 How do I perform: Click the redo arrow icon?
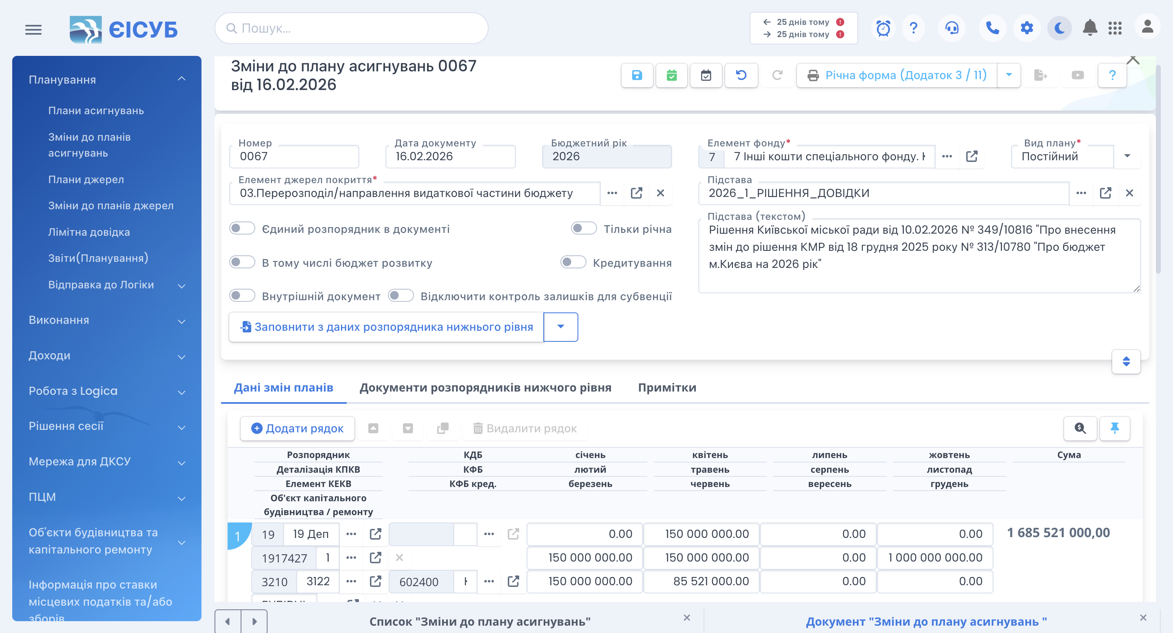(x=777, y=75)
